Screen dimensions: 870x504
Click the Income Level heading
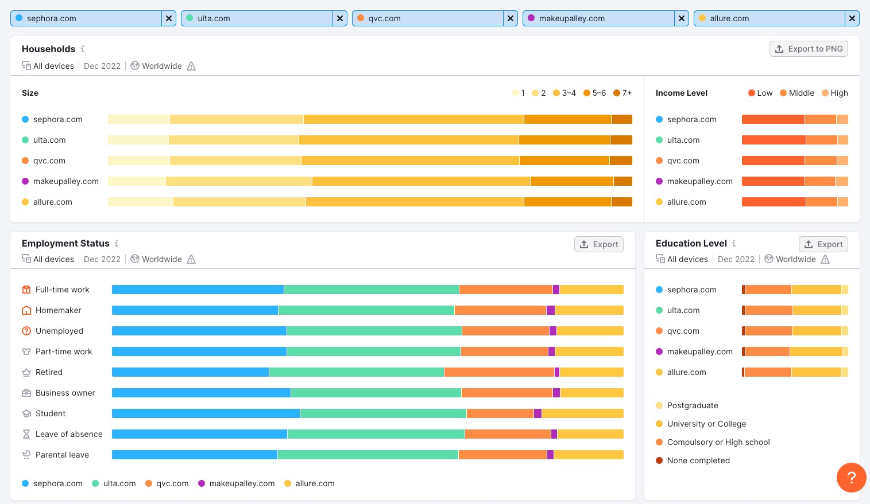pos(682,93)
